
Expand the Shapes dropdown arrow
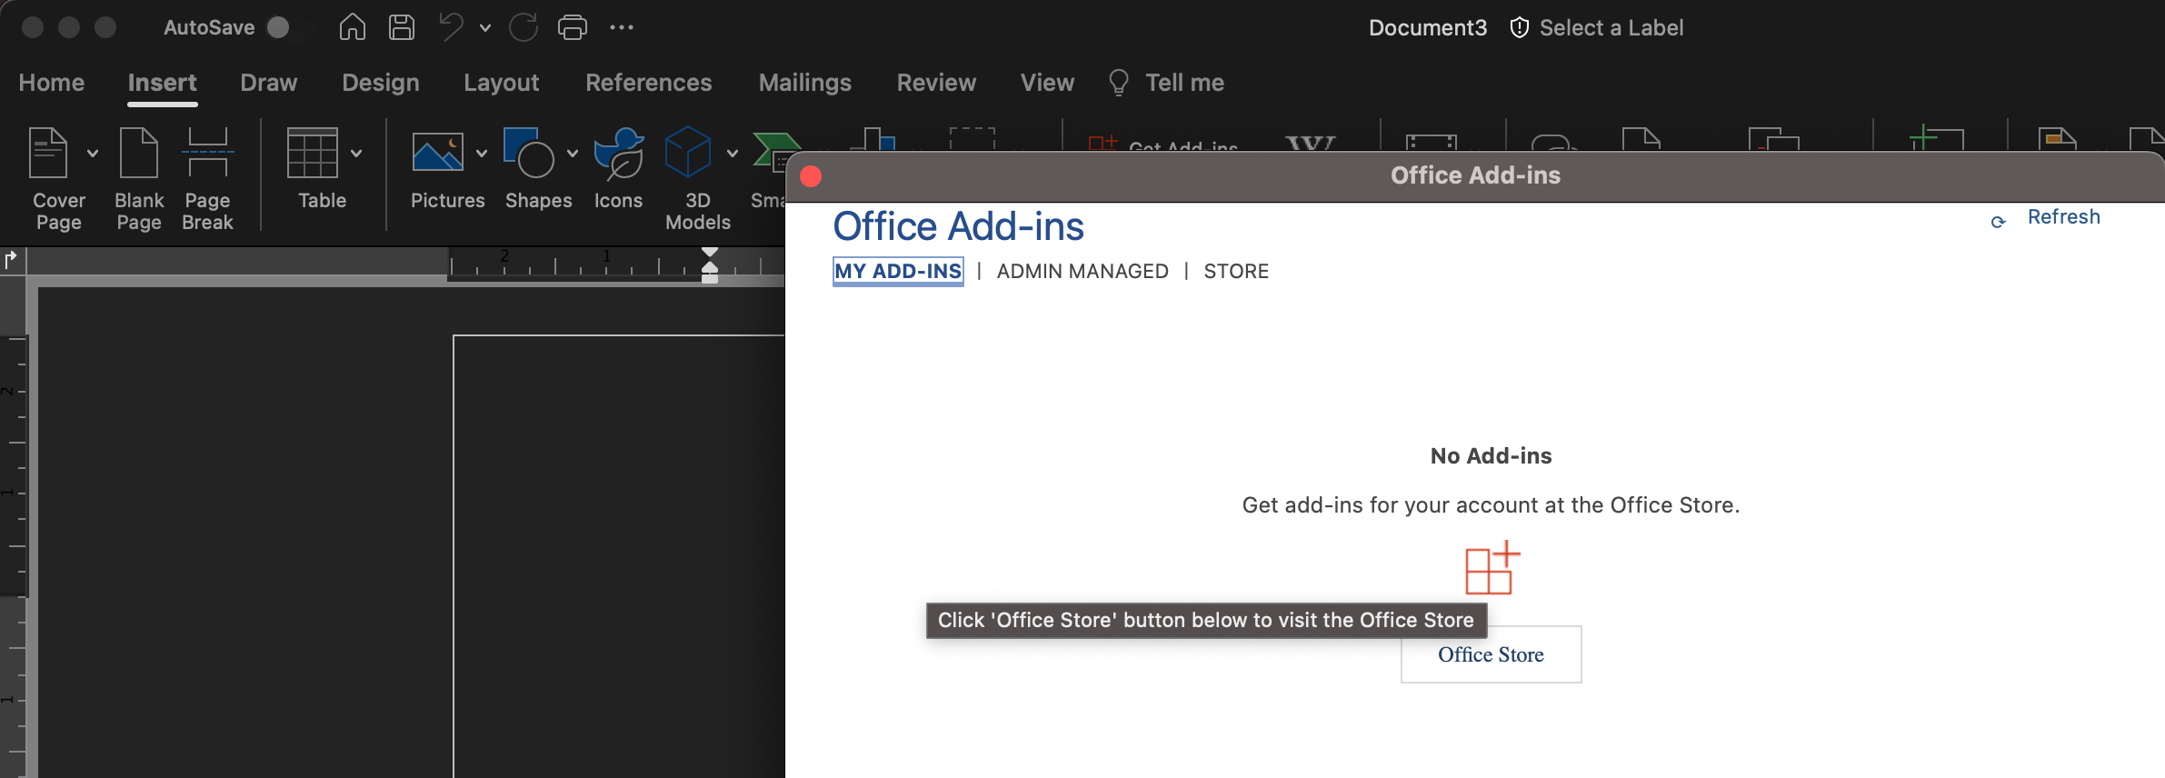point(573,154)
